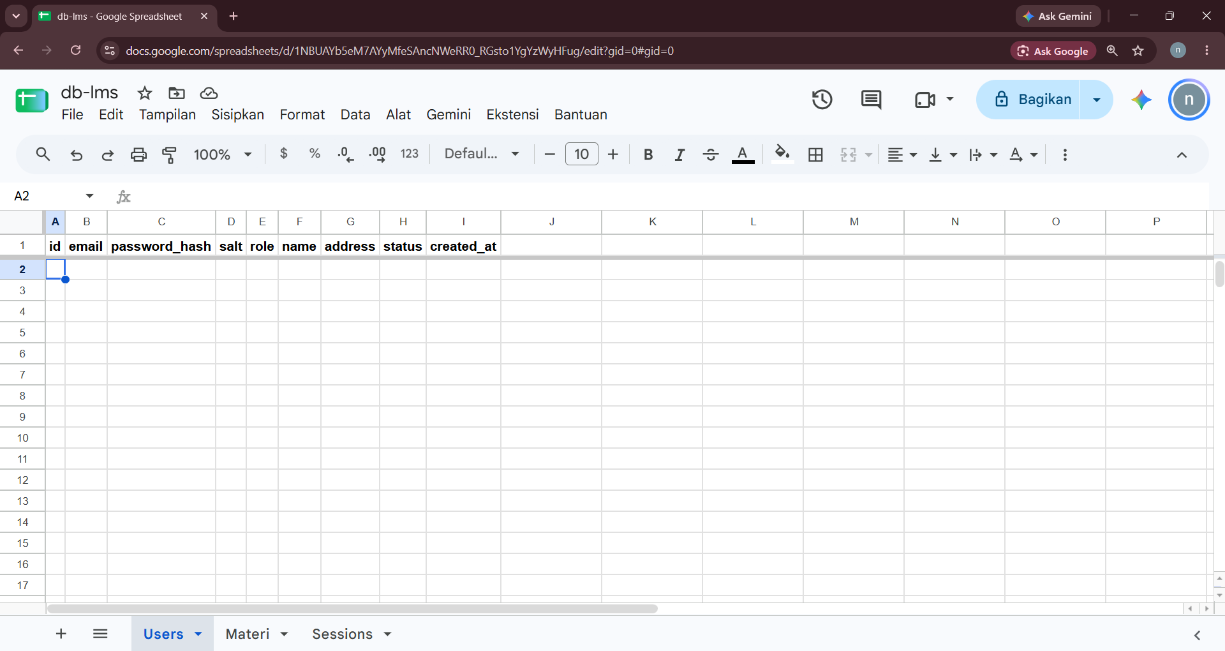Toggle strikethrough formatting
Image resolution: width=1225 pixels, height=651 pixels.
click(x=711, y=154)
